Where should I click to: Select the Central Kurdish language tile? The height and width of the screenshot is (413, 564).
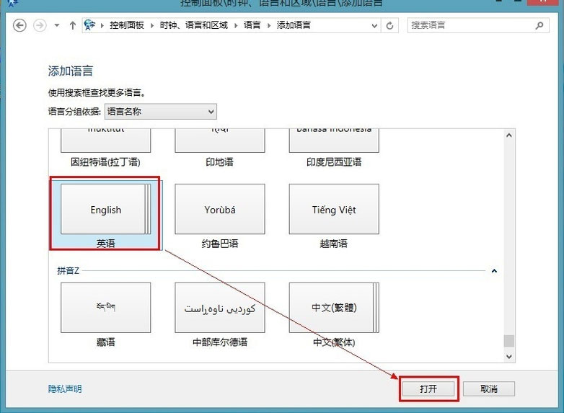point(219,308)
